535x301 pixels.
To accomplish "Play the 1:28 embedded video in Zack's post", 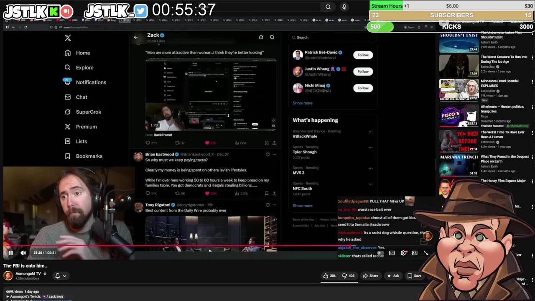I will click(211, 95).
